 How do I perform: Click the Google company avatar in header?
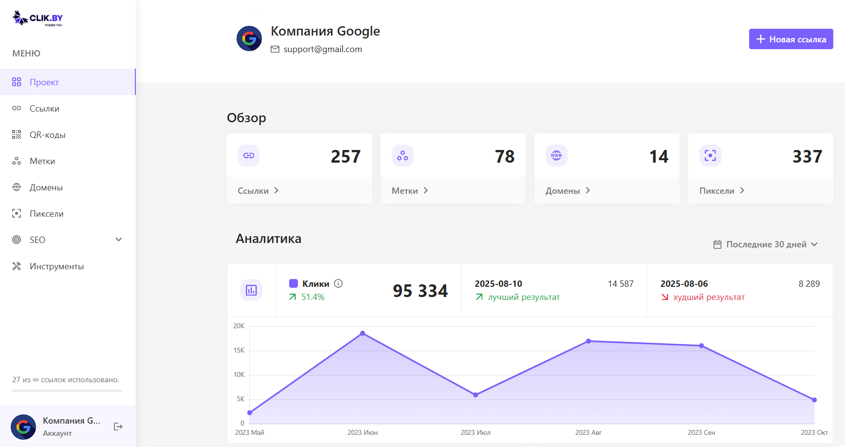click(x=249, y=38)
